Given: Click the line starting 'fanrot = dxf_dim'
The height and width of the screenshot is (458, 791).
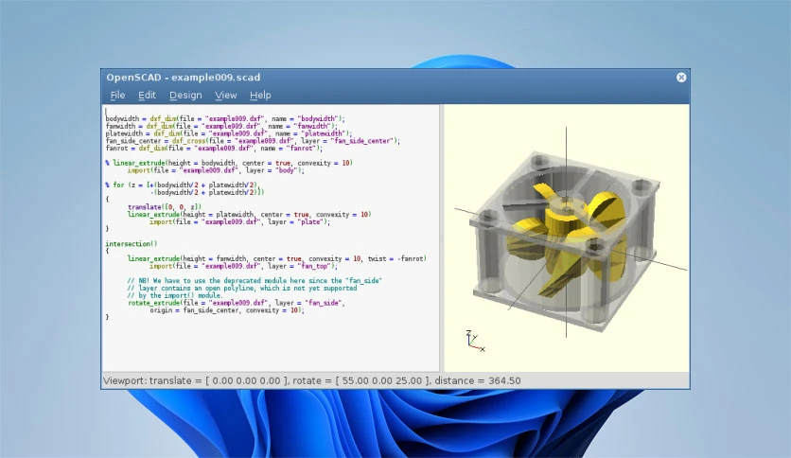Looking at the screenshot, I should (x=214, y=149).
